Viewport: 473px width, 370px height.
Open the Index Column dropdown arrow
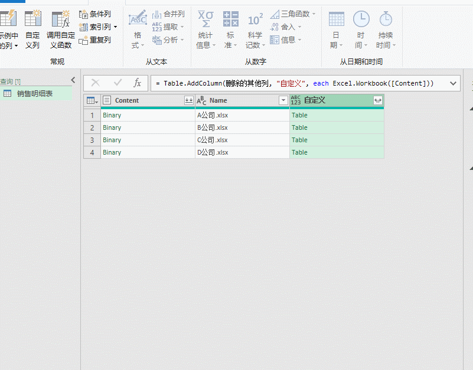point(116,27)
